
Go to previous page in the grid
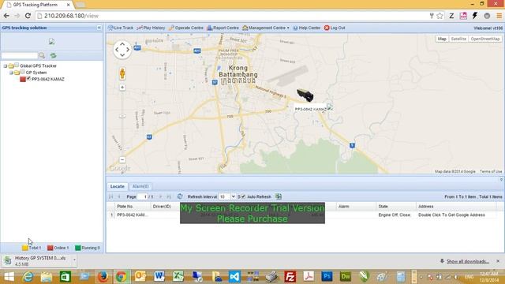click(x=119, y=196)
